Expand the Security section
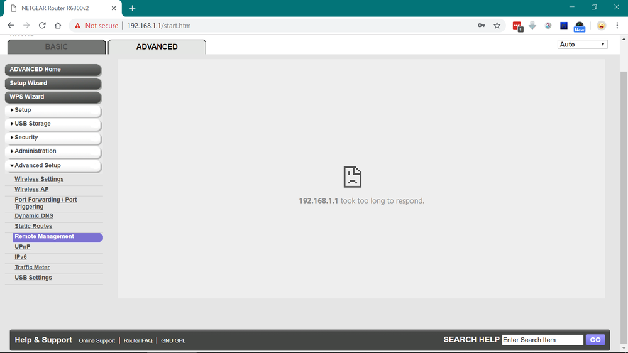The height and width of the screenshot is (353, 628). tap(53, 138)
